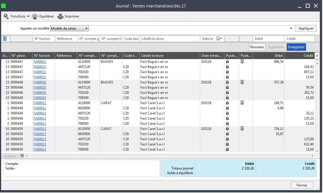Click the journal code field showing 15
Image resolution: width=323 pixels, height=193 pixels.
(x=6, y=39)
